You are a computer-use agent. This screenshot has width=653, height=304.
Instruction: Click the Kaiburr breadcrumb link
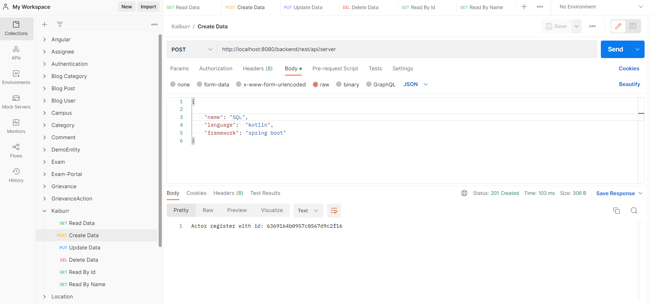point(181,27)
